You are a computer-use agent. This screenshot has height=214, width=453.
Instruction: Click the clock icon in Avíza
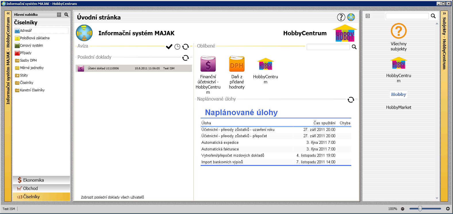click(x=177, y=47)
